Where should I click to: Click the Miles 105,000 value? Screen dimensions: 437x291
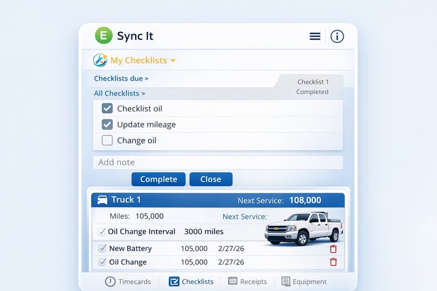[x=150, y=216]
